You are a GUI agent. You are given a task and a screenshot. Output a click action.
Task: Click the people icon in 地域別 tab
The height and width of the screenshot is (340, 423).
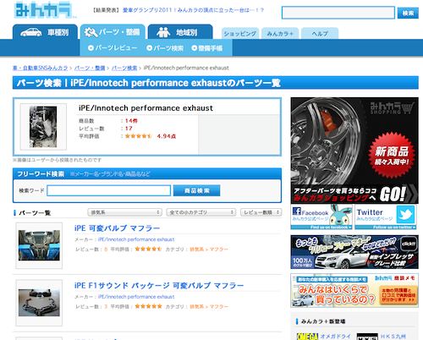(x=163, y=32)
